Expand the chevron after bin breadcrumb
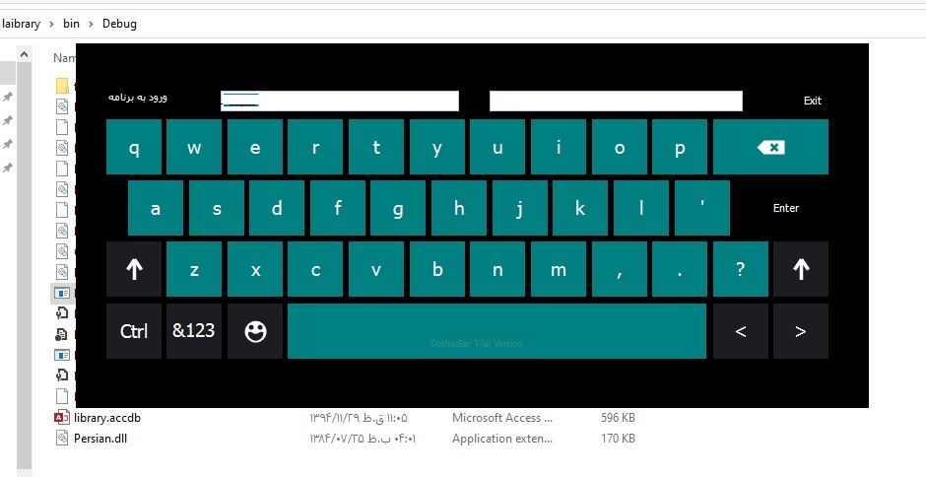Image resolution: width=926 pixels, height=477 pixels. coord(91,25)
